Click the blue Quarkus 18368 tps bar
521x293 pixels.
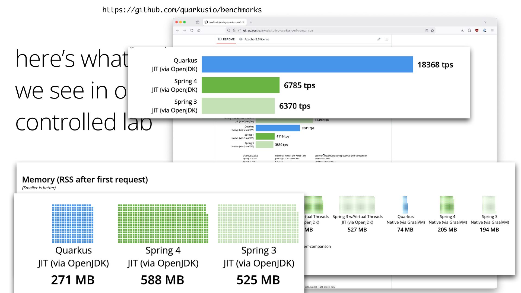point(307,64)
